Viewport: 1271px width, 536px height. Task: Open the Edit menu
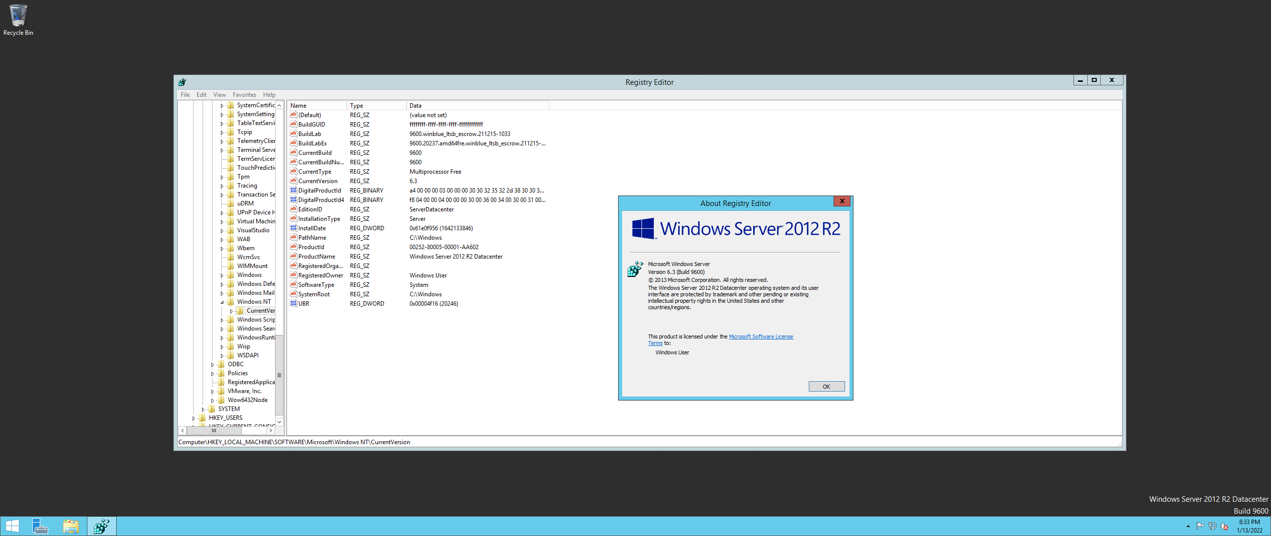pos(202,95)
